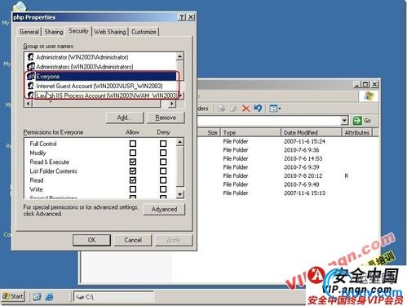Click the Internet Guest Account user icon
Screen dimensions: 407x306
tap(31, 86)
